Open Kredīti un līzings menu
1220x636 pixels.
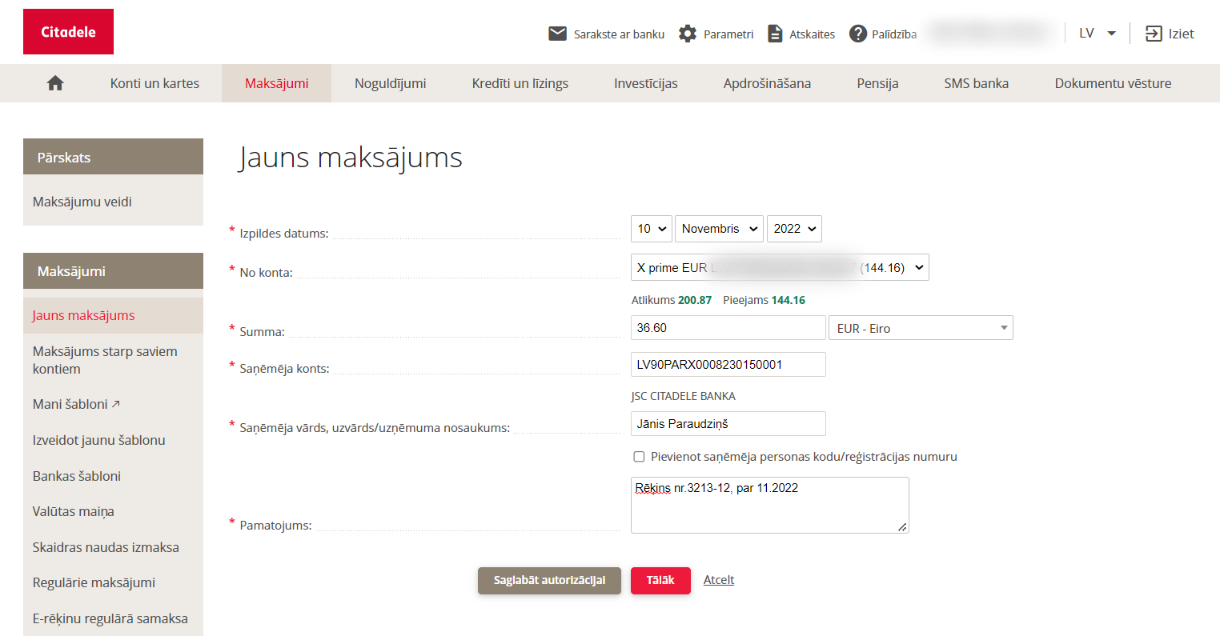coord(520,83)
